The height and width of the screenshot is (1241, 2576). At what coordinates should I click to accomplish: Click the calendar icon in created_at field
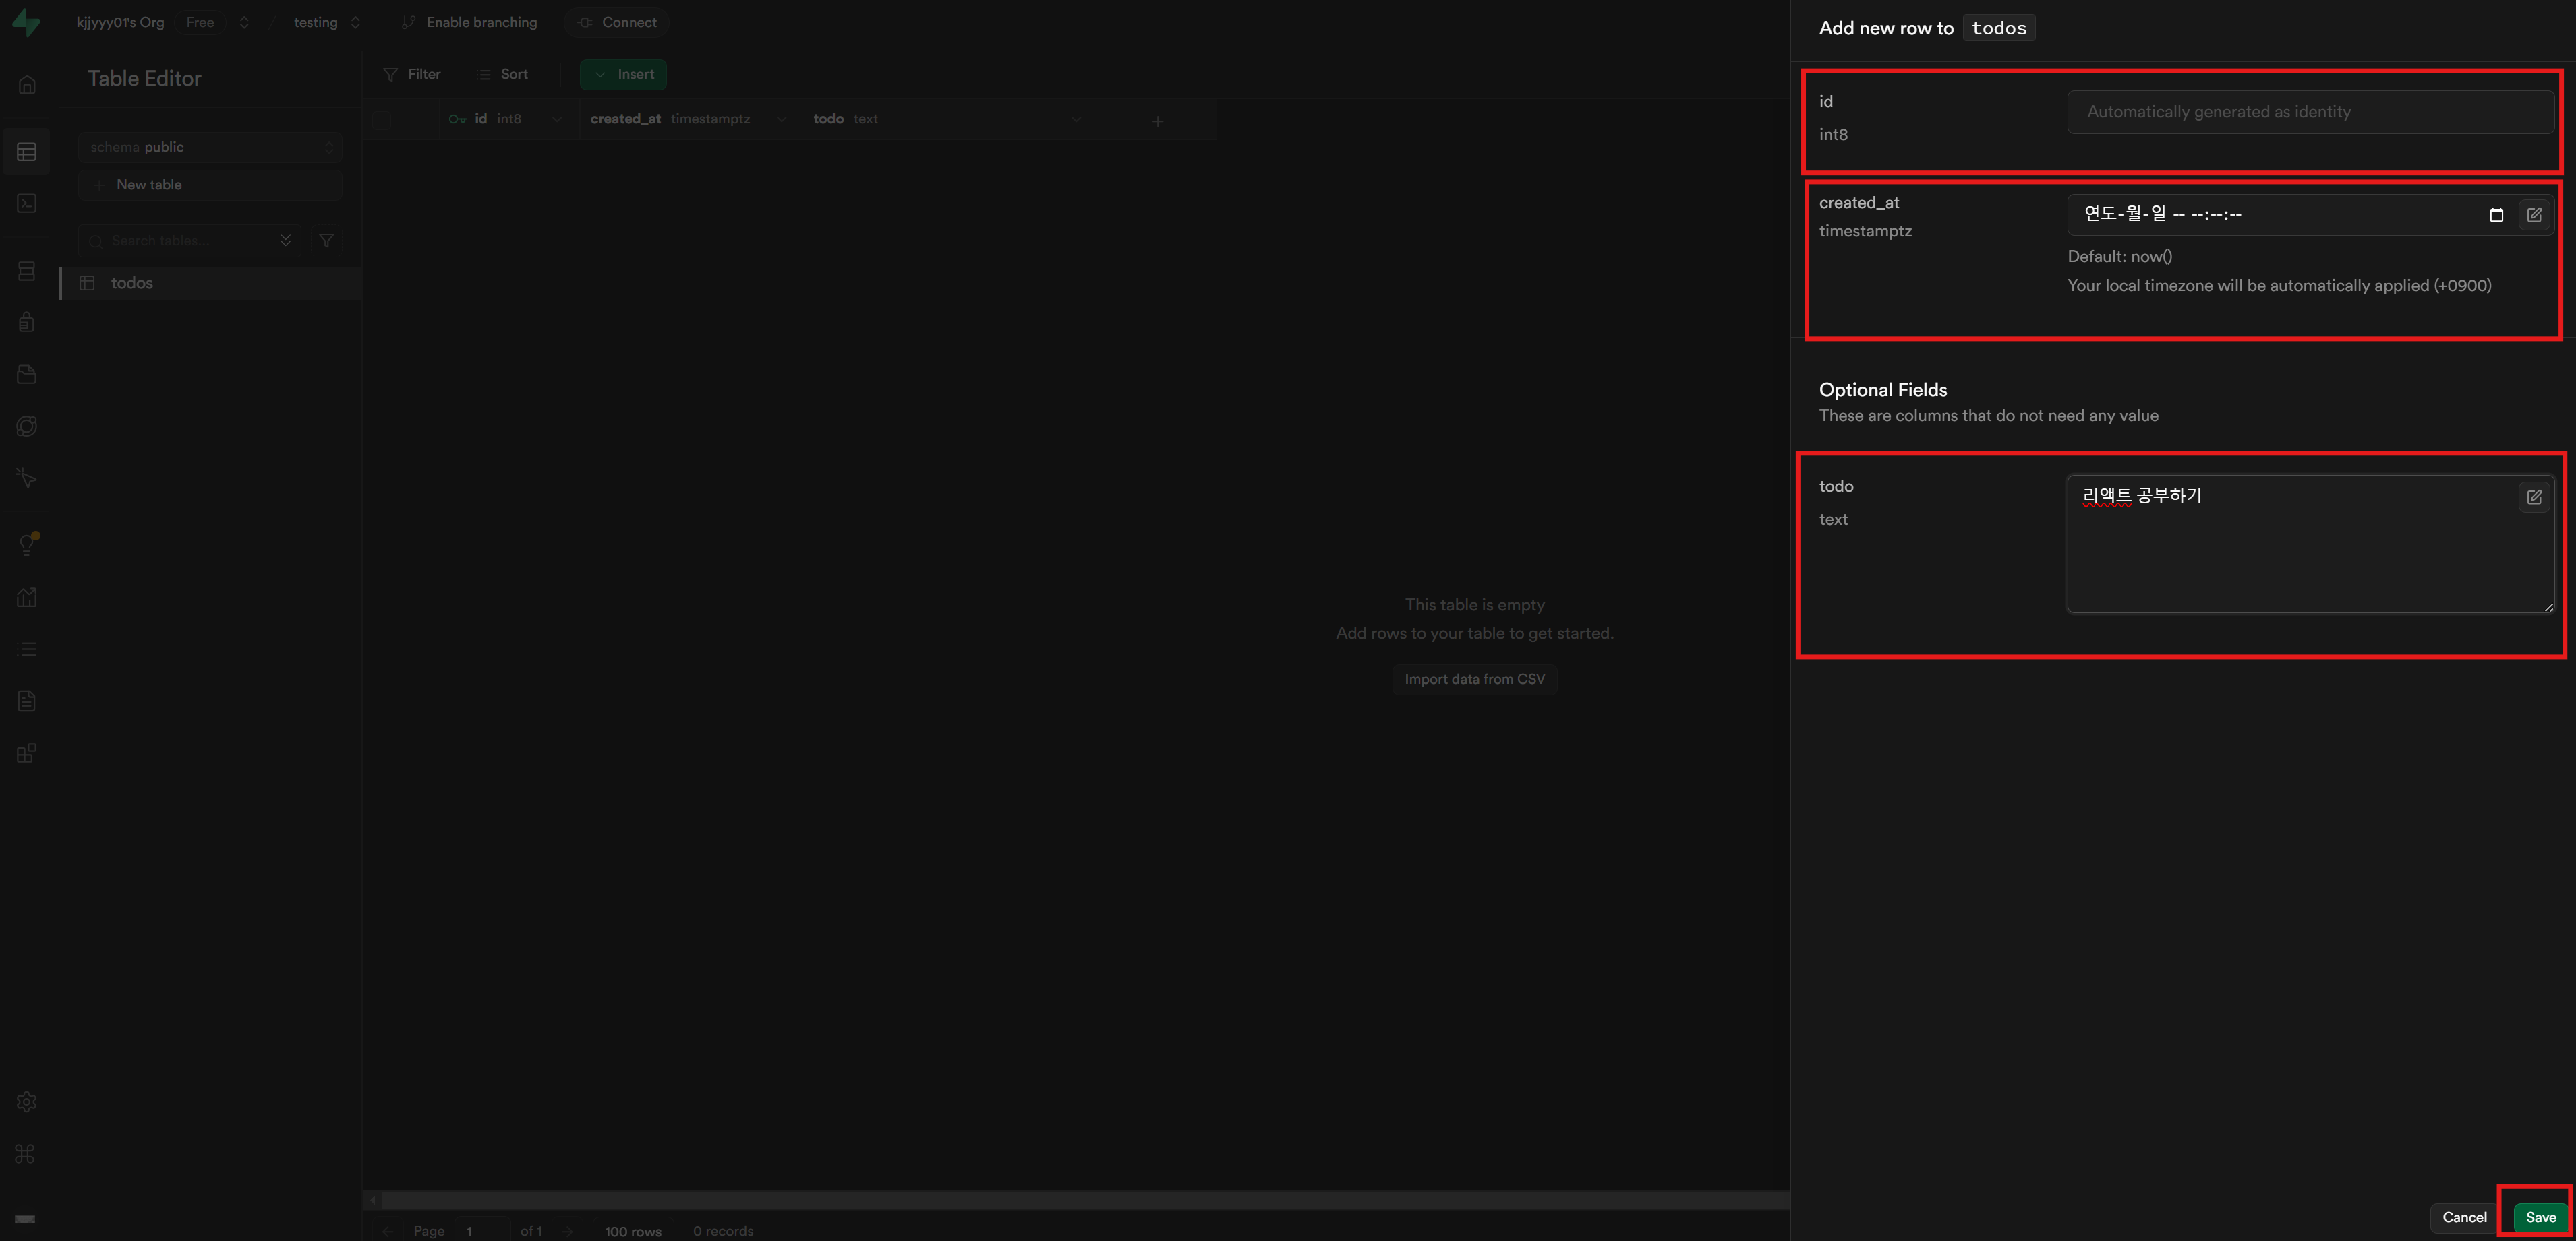point(2496,215)
